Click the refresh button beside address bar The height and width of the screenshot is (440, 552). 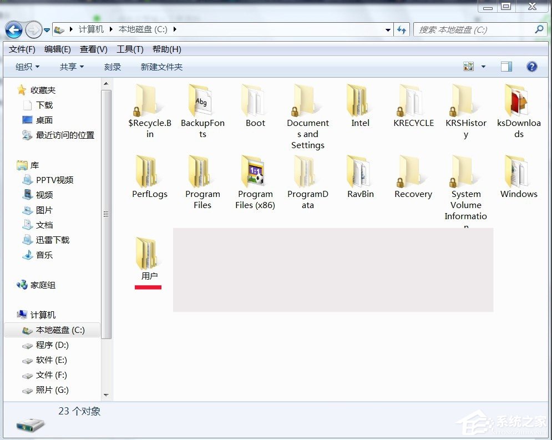(x=402, y=30)
